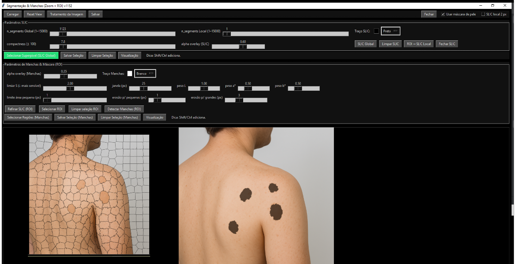Toggle the 'Usar máscara de pele' checkbox
Image resolution: width=516 pixels, height=264 pixels.
point(443,14)
